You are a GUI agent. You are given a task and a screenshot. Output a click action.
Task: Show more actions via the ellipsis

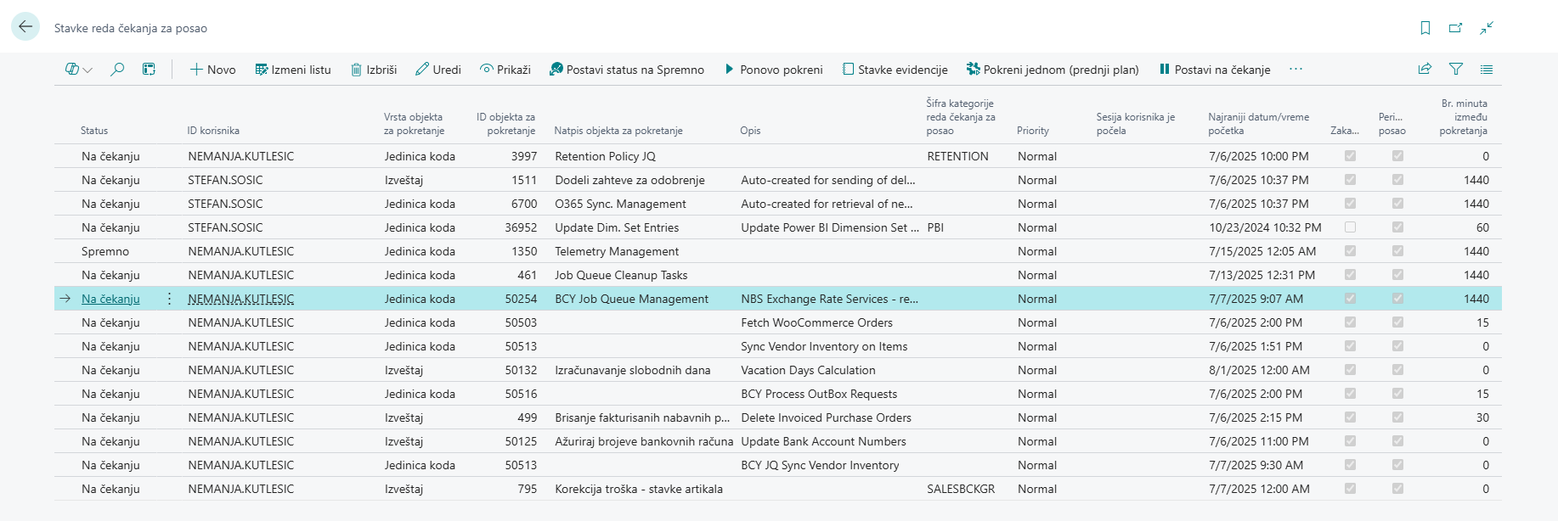(x=1296, y=70)
